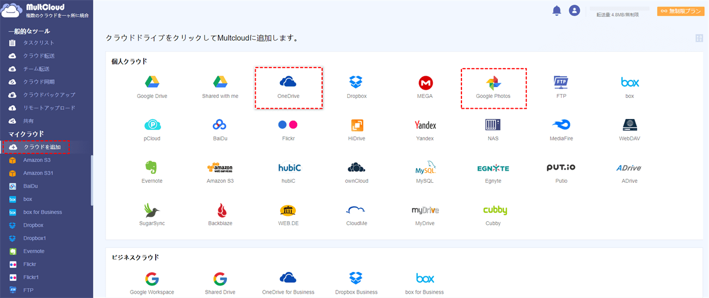
Task: Add NAS storage
Action: coord(493,129)
